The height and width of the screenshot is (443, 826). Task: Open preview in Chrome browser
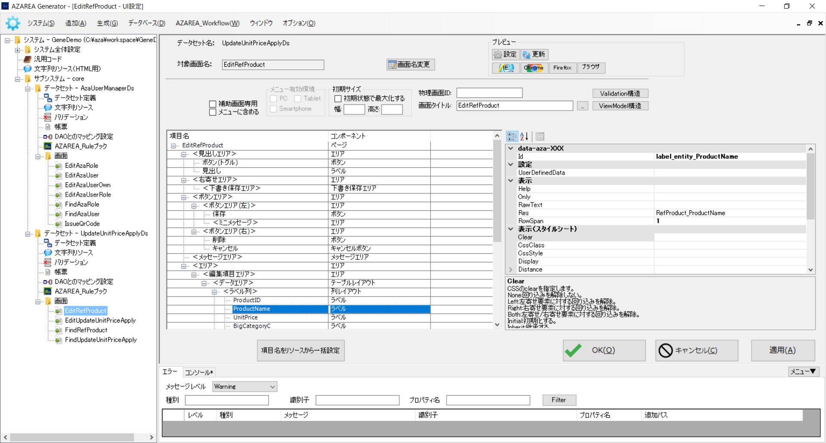534,68
